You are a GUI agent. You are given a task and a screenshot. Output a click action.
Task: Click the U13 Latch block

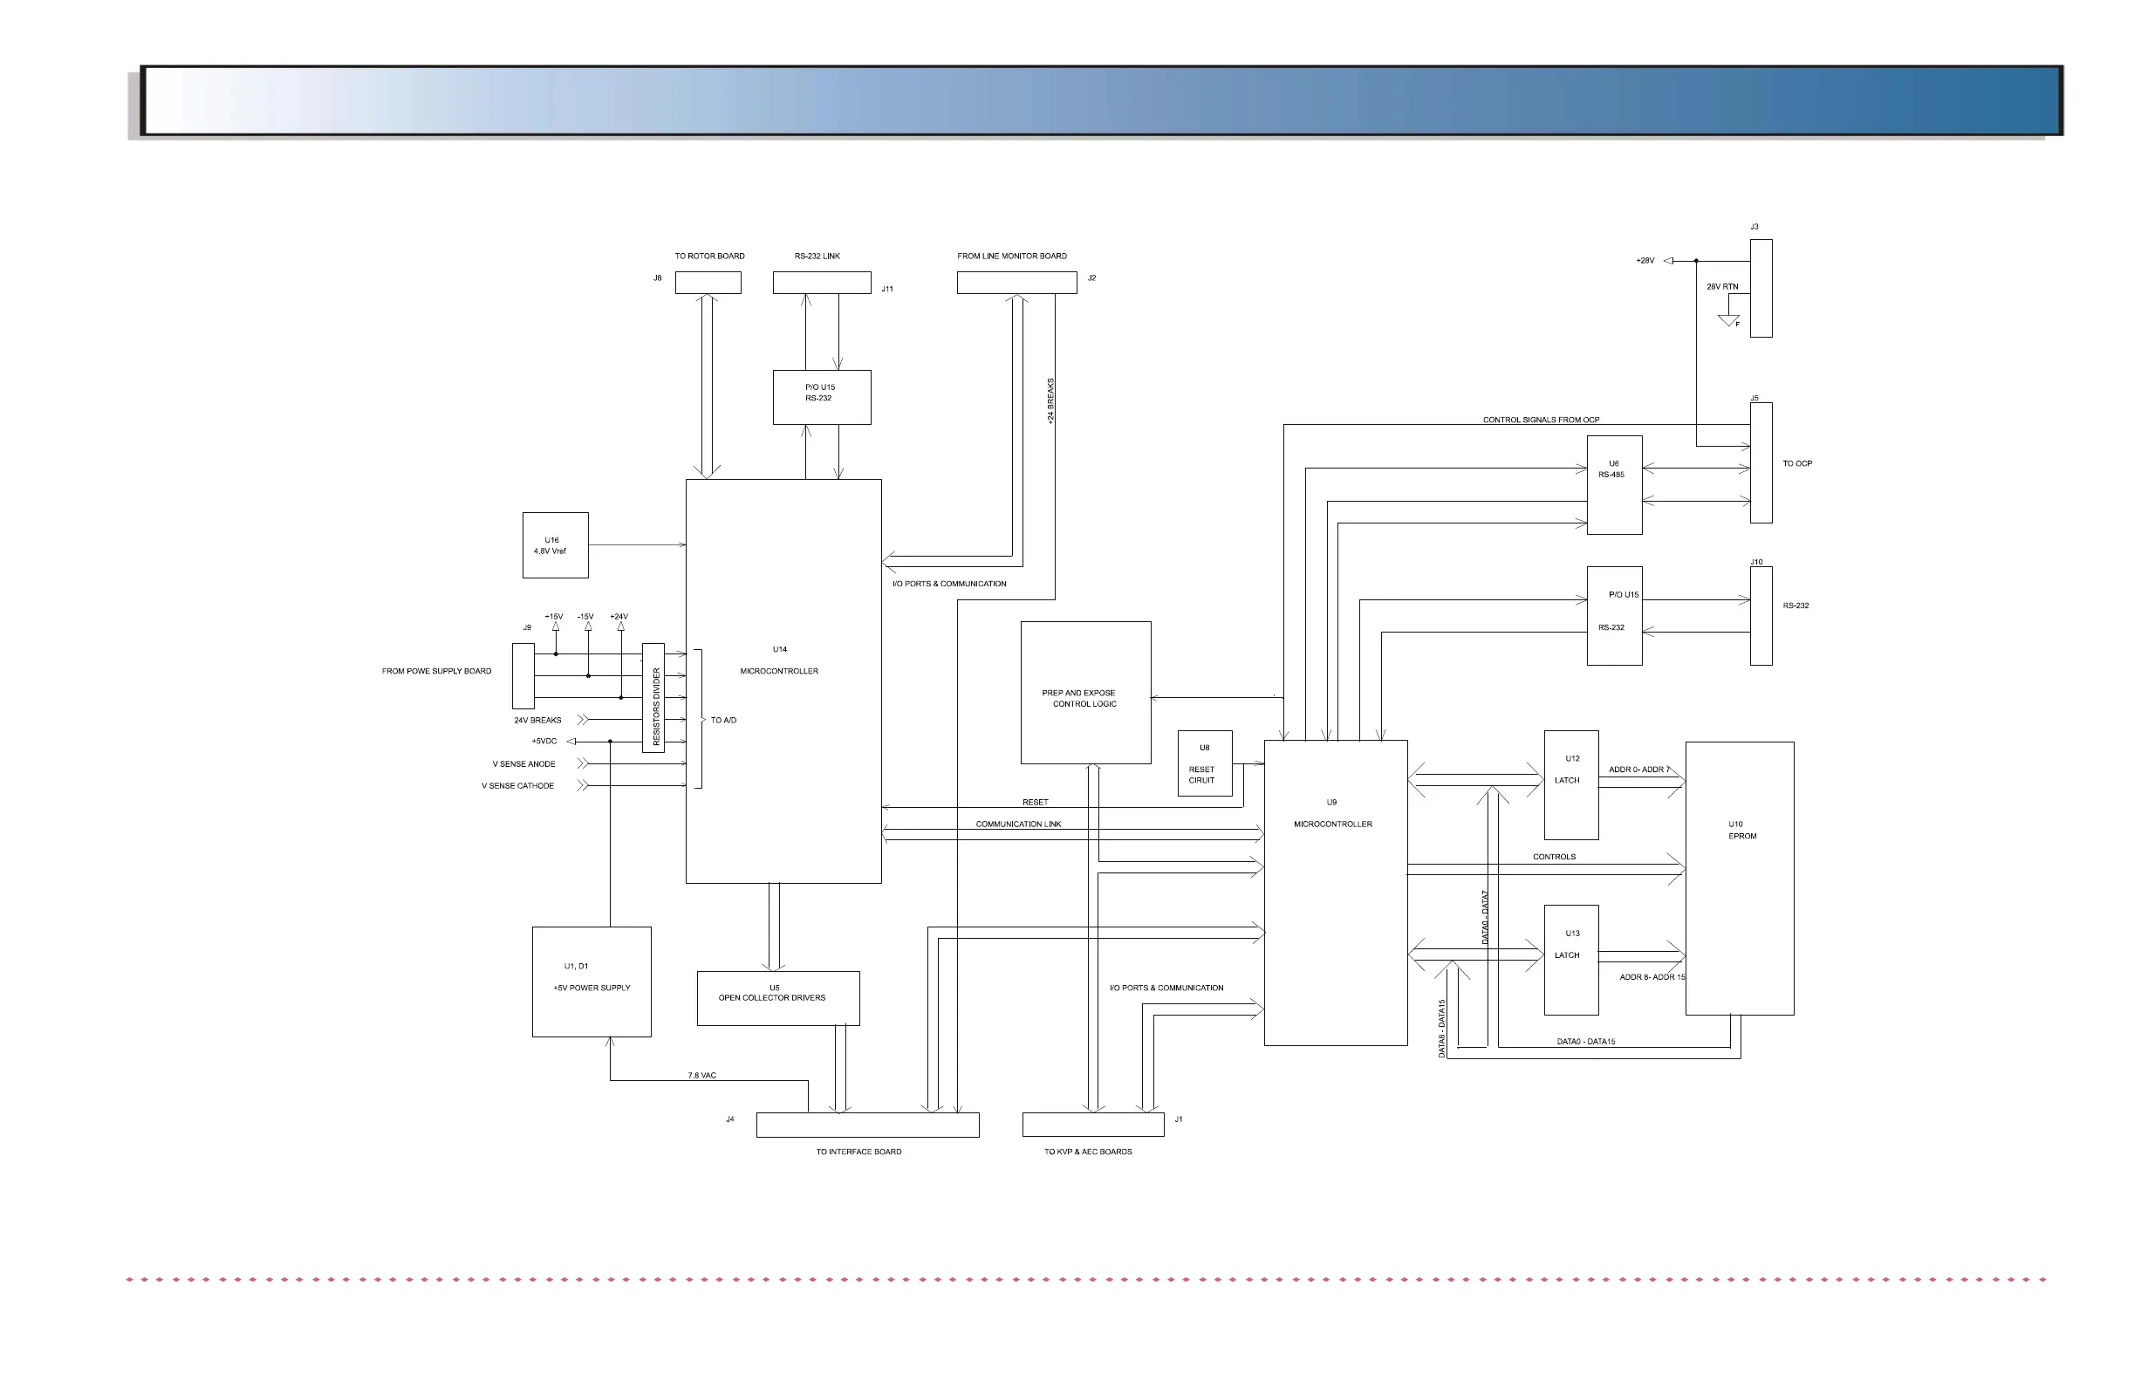tap(1571, 960)
